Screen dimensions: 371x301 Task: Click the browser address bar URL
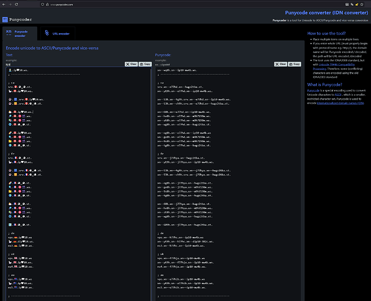tap(61, 4)
